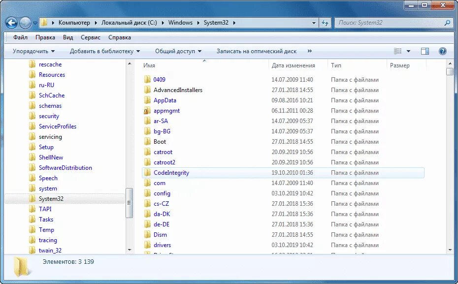Viewport: 458px width, 284px height.
Task: Open the recent pages dropdown arrow
Action: pos(35,23)
